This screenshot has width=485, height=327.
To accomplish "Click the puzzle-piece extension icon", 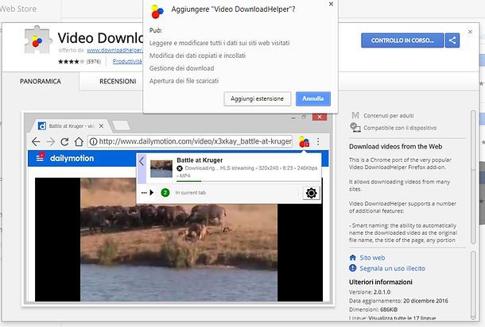I will 37,40.
